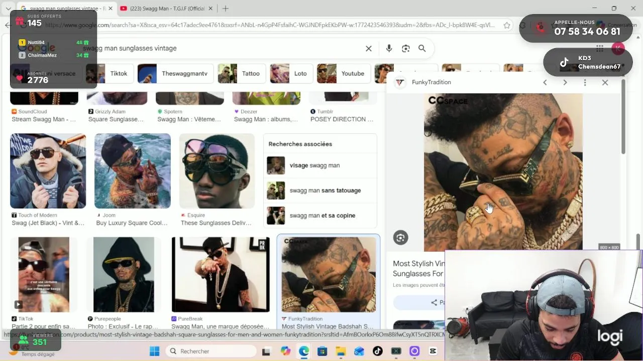Select the Tattoo filter chip
The width and height of the screenshot is (643, 361).
click(242, 74)
